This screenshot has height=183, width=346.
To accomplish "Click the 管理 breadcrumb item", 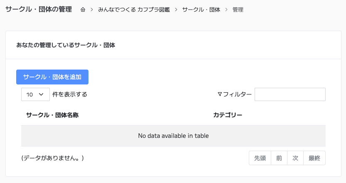I will tap(238, 10).
